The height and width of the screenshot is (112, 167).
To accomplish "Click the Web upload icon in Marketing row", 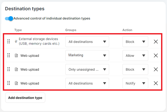I will pyautogui.click(x=16, y=55).
